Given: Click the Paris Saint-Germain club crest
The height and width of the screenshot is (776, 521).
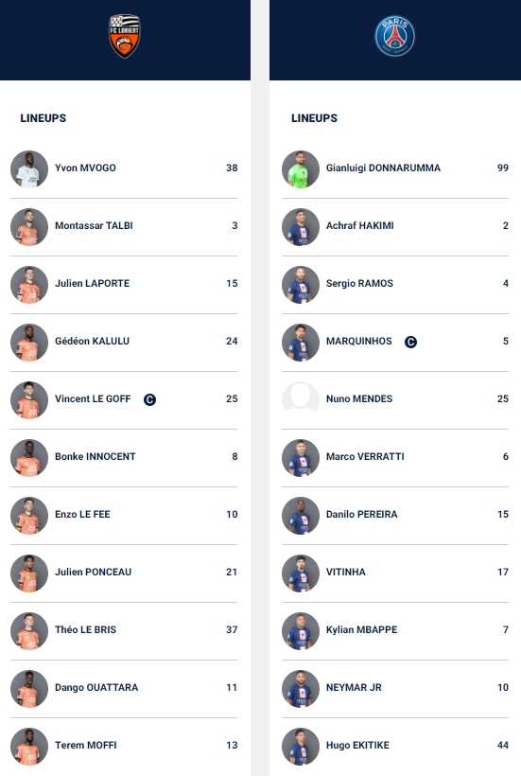Looking at the screenshot, I should point(394,36).
